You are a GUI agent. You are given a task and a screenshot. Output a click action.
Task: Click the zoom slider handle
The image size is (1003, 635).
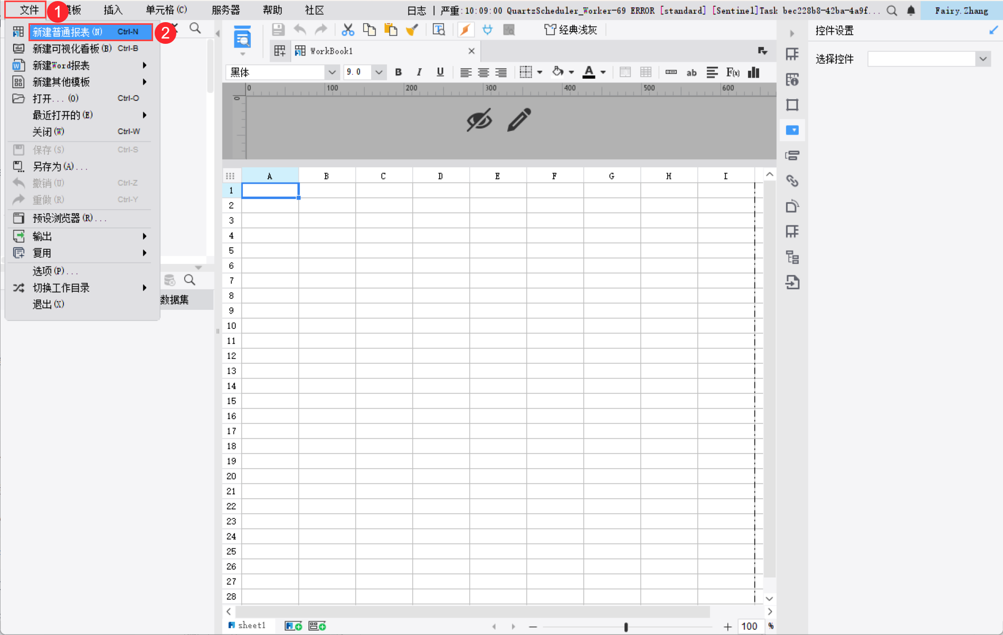(626, 627)
